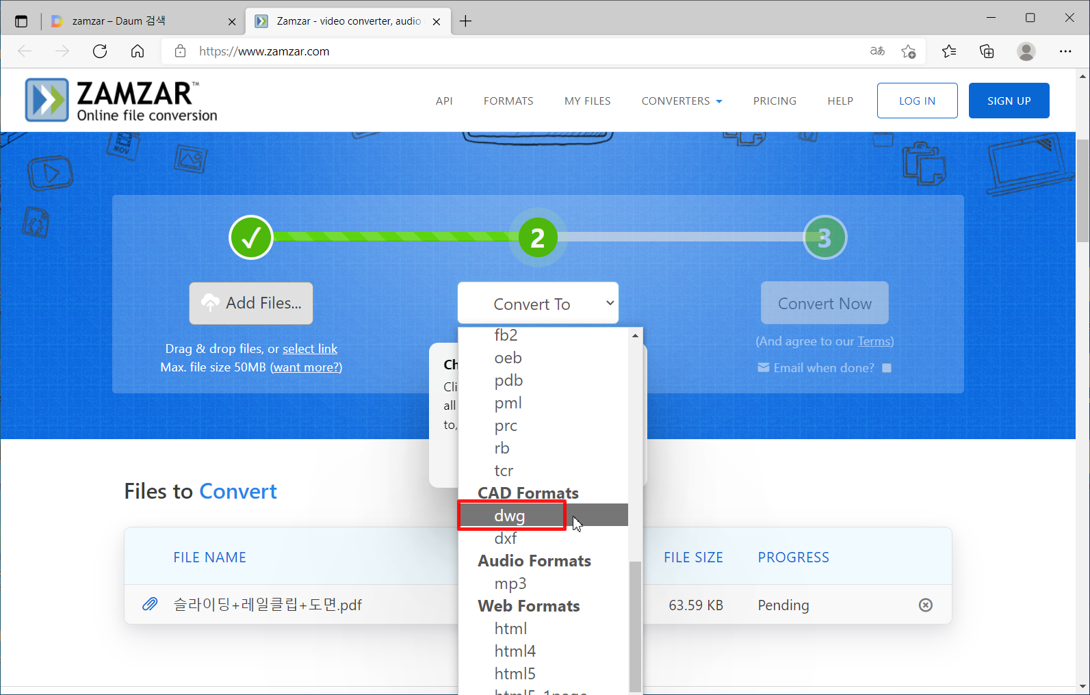Viewport: 1090px width, 695px height.
Task: Open the Convert To dropdown
Action: [x=538, y=303]
